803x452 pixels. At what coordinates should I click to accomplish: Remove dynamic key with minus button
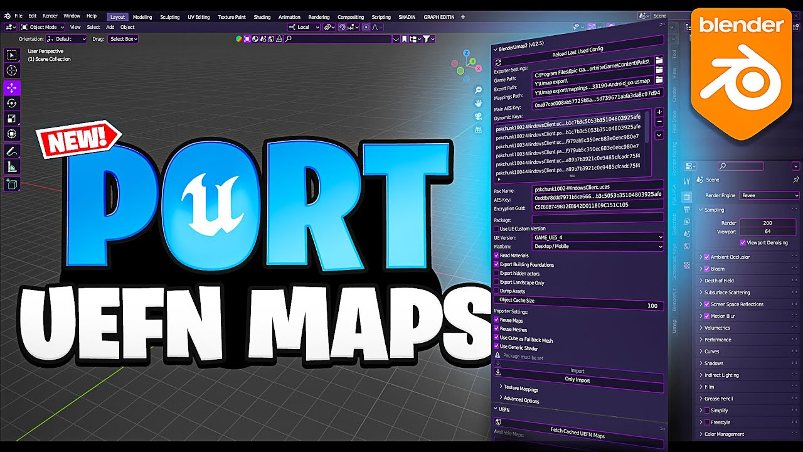[x=659, y=121]
